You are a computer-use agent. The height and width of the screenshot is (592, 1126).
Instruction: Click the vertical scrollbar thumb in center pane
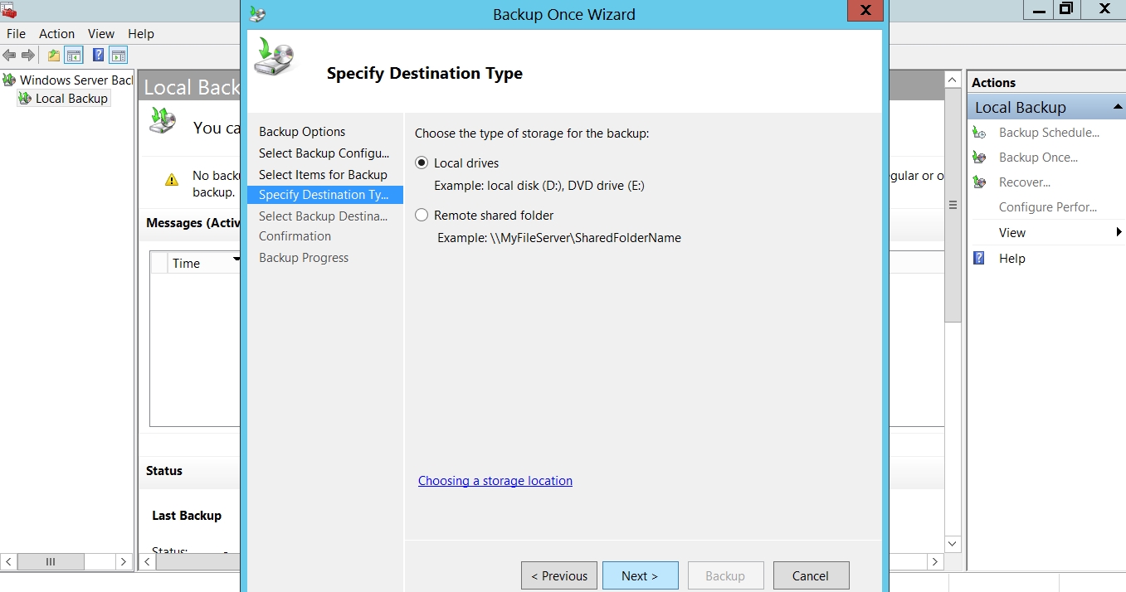953,205
